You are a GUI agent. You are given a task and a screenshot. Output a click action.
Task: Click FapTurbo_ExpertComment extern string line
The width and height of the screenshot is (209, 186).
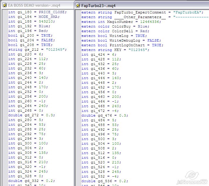click(142, 12)
